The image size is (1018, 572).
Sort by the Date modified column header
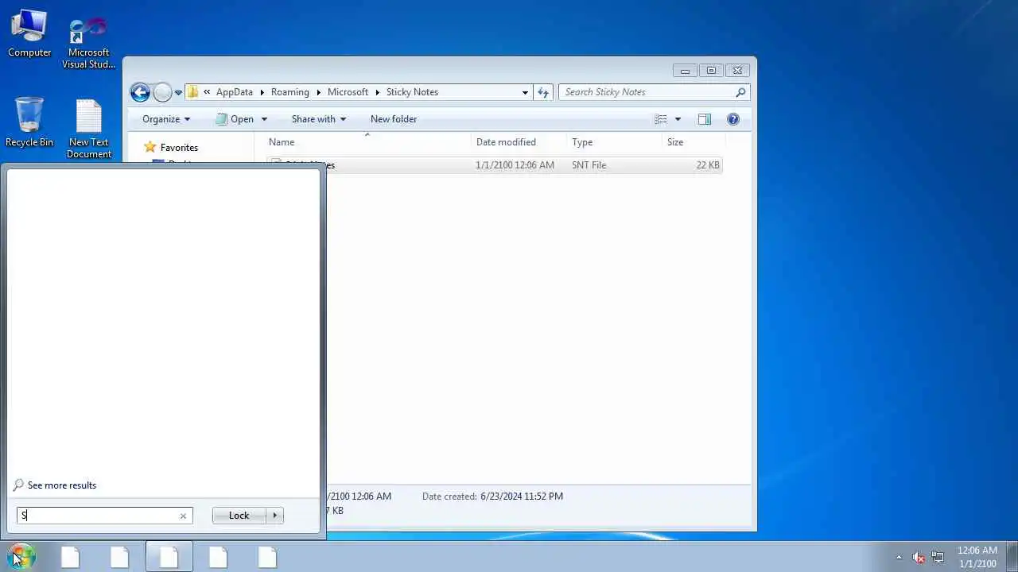point(519,142)
